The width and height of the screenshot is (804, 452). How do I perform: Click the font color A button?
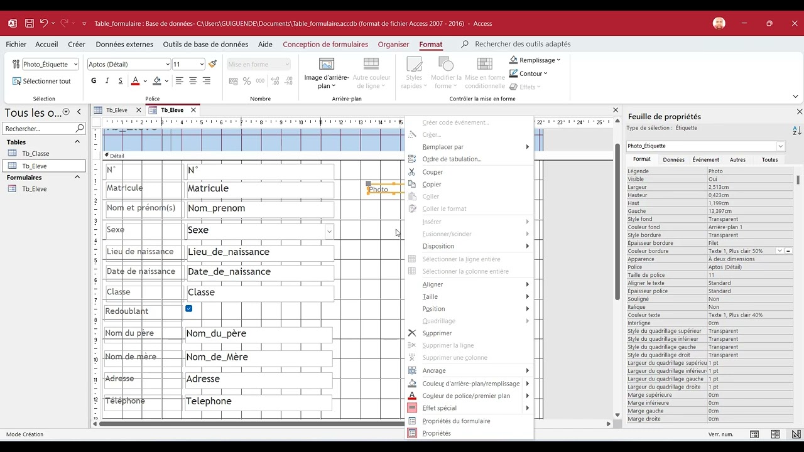click(x=135, y=81)
